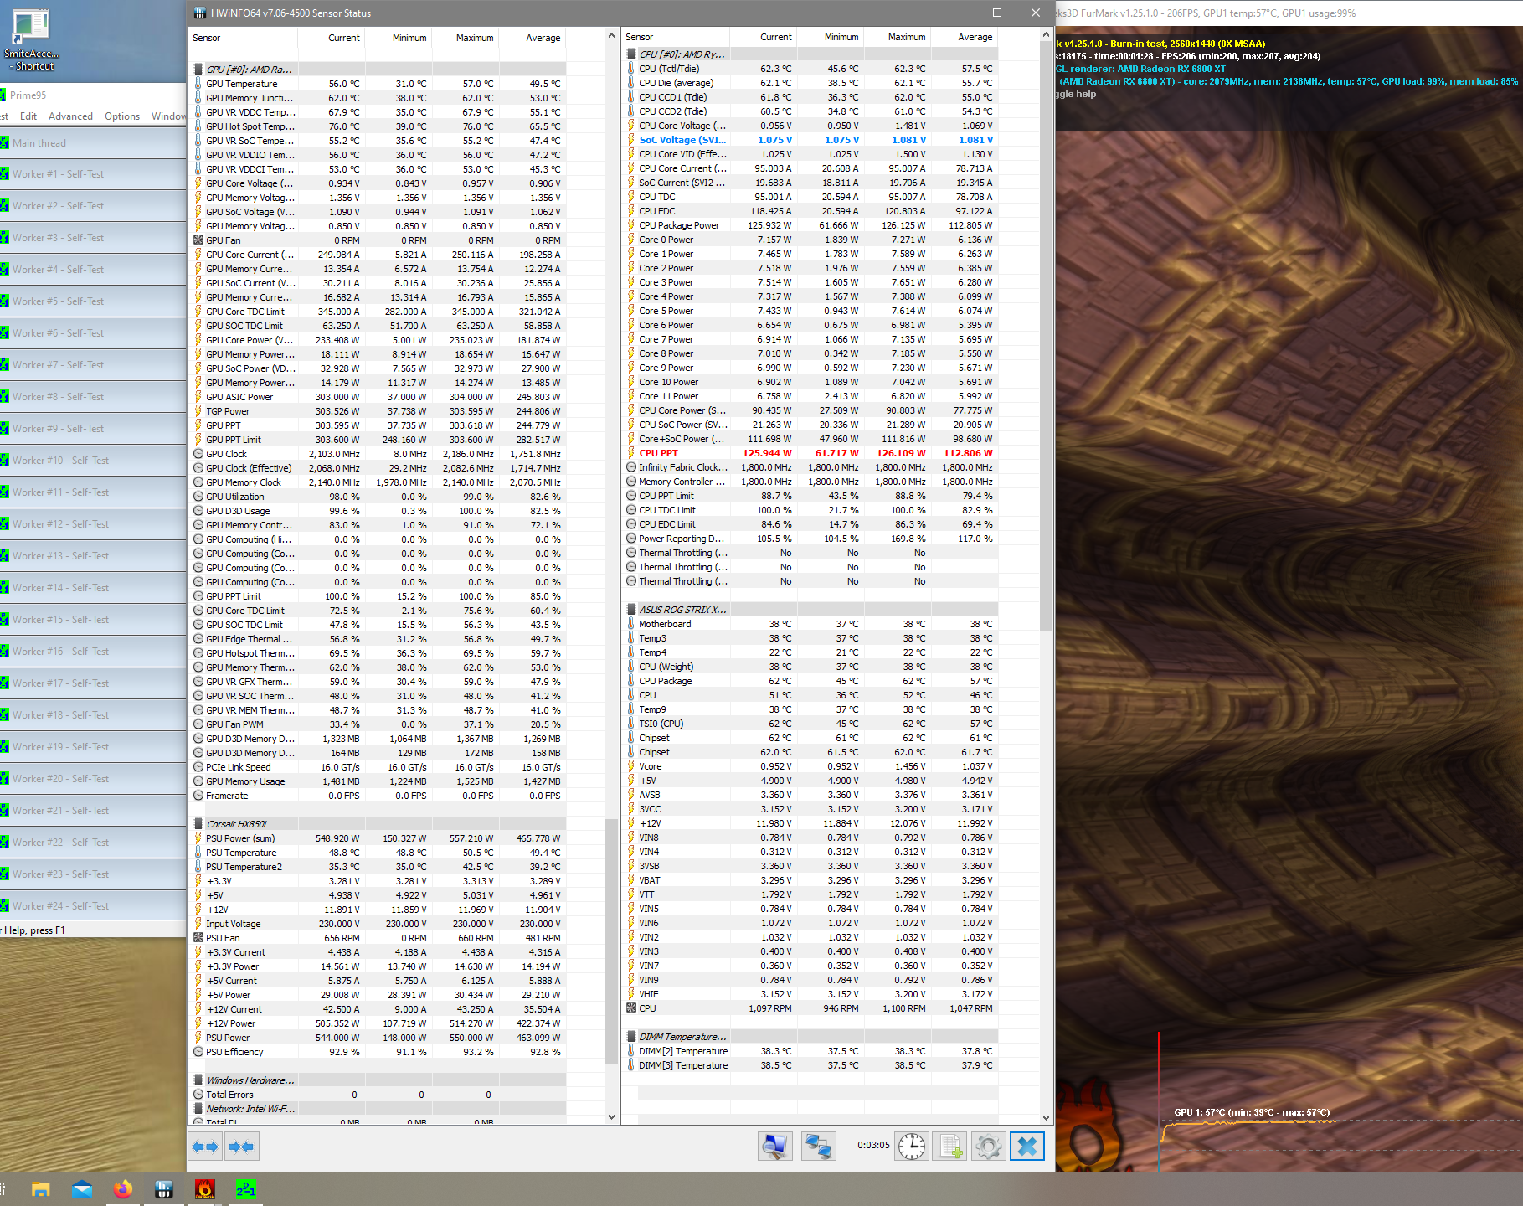Collapse the ASUS ROG STRIX sensor section
Viewport: 1523px width, 1206px height.
pos(630,609)
